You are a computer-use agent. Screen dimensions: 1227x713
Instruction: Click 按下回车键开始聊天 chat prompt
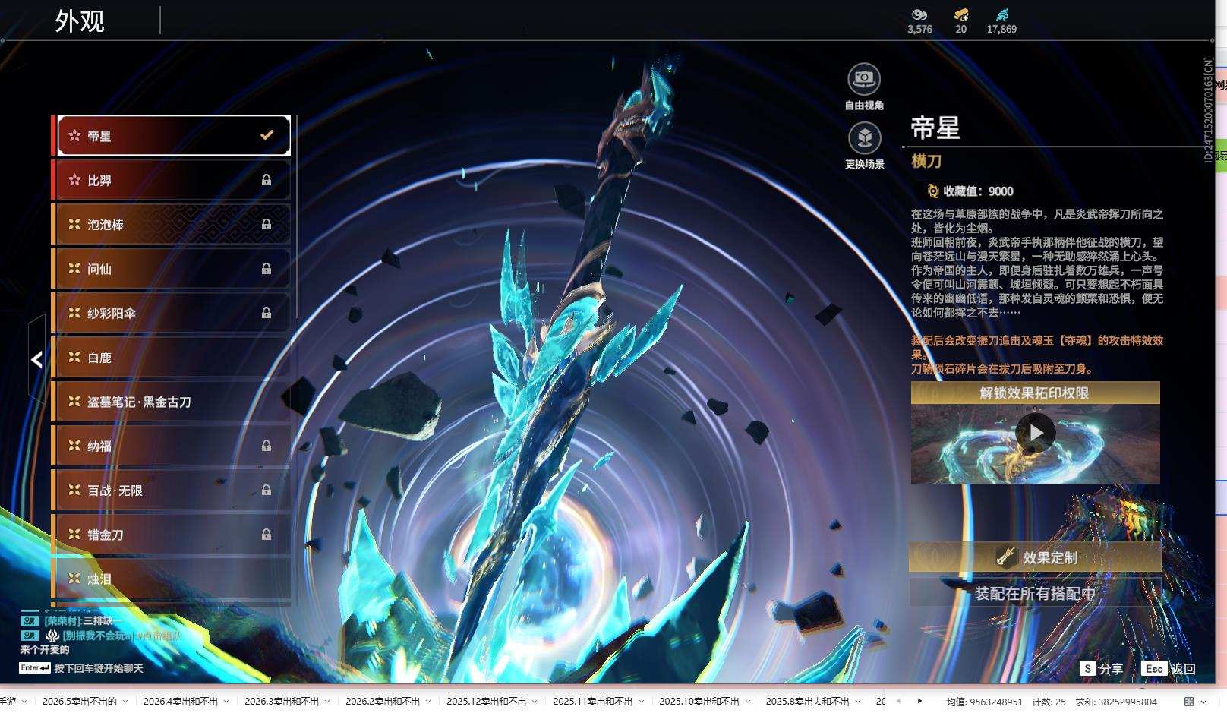tap(98, 668)
